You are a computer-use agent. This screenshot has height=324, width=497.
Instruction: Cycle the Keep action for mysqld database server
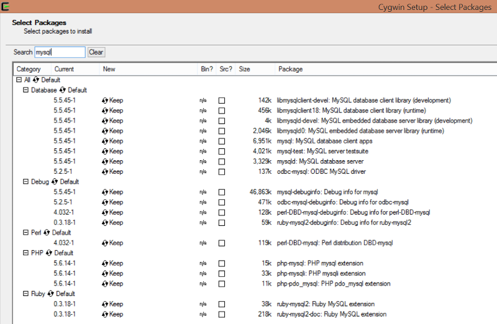(x=112, y=161)
